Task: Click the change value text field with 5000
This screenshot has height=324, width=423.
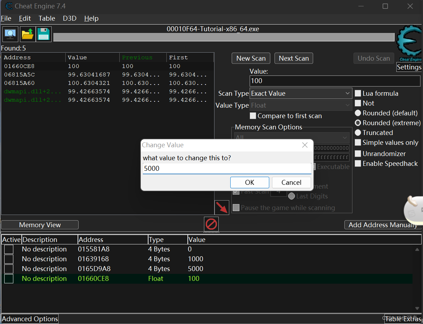Action: pos(227,168)
